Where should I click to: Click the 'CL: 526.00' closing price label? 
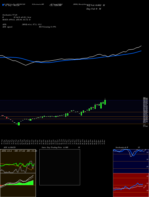click(55, 5)
